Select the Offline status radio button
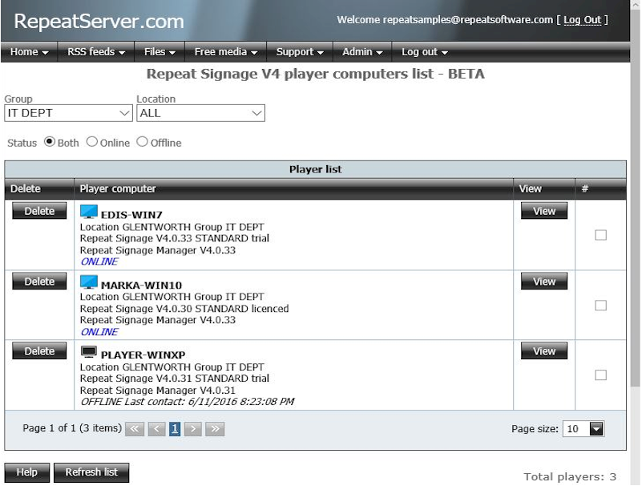Screen dimensions: 642x486 (x=142, y=142)
